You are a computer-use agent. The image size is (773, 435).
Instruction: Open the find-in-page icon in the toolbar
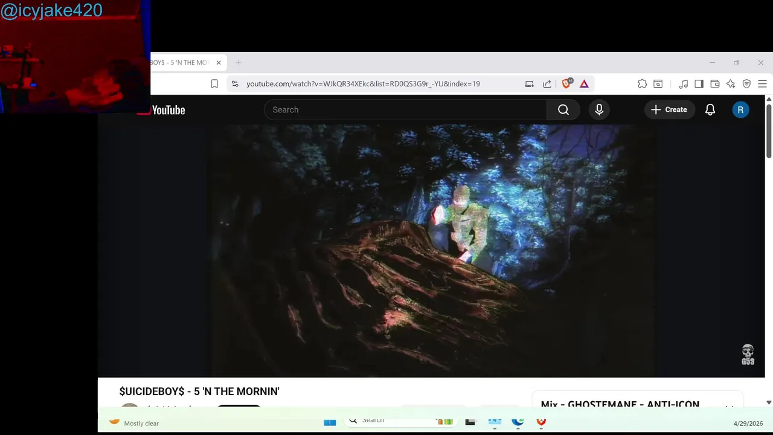coord(658,84)
